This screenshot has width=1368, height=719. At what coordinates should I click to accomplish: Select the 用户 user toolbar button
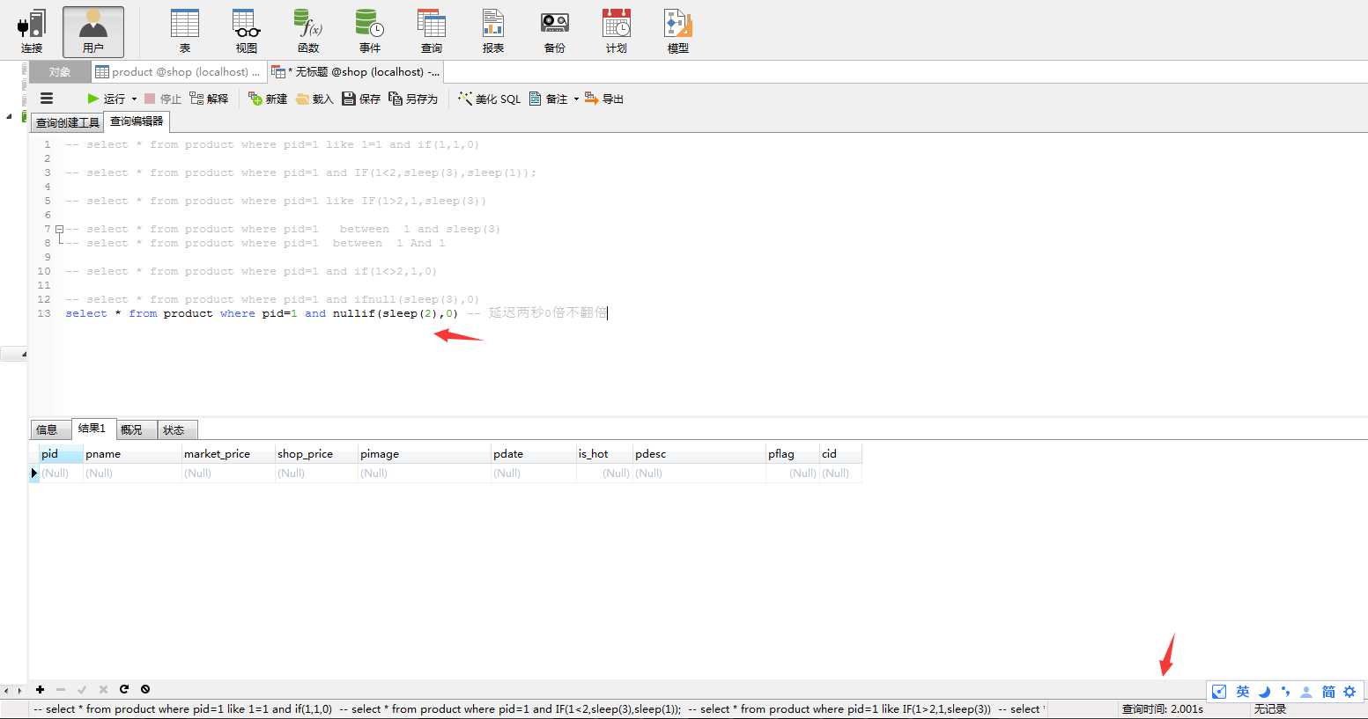pyautogui.click(x=93, y=32)
